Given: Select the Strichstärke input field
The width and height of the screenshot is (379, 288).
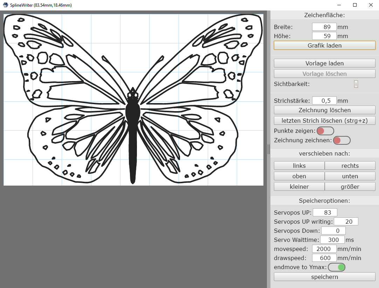Looking at the screenshot, I should (324, 101).
